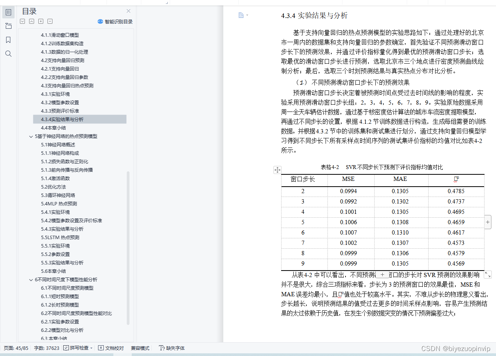Click the plus box in outline toolbar
The width and height of the screenshot is (496, 356).
(41, 21)
